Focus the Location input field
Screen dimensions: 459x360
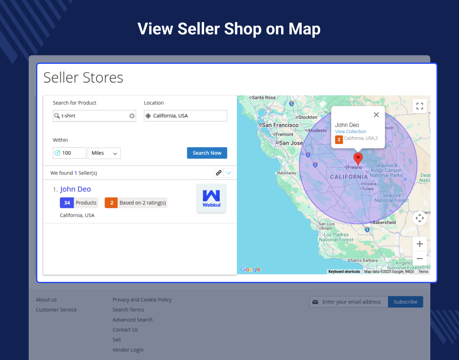[186, 116]
